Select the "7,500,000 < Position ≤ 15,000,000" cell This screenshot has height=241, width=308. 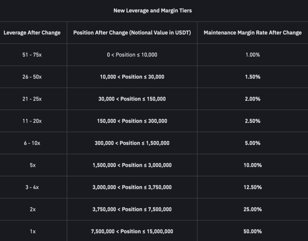point(132,231)
